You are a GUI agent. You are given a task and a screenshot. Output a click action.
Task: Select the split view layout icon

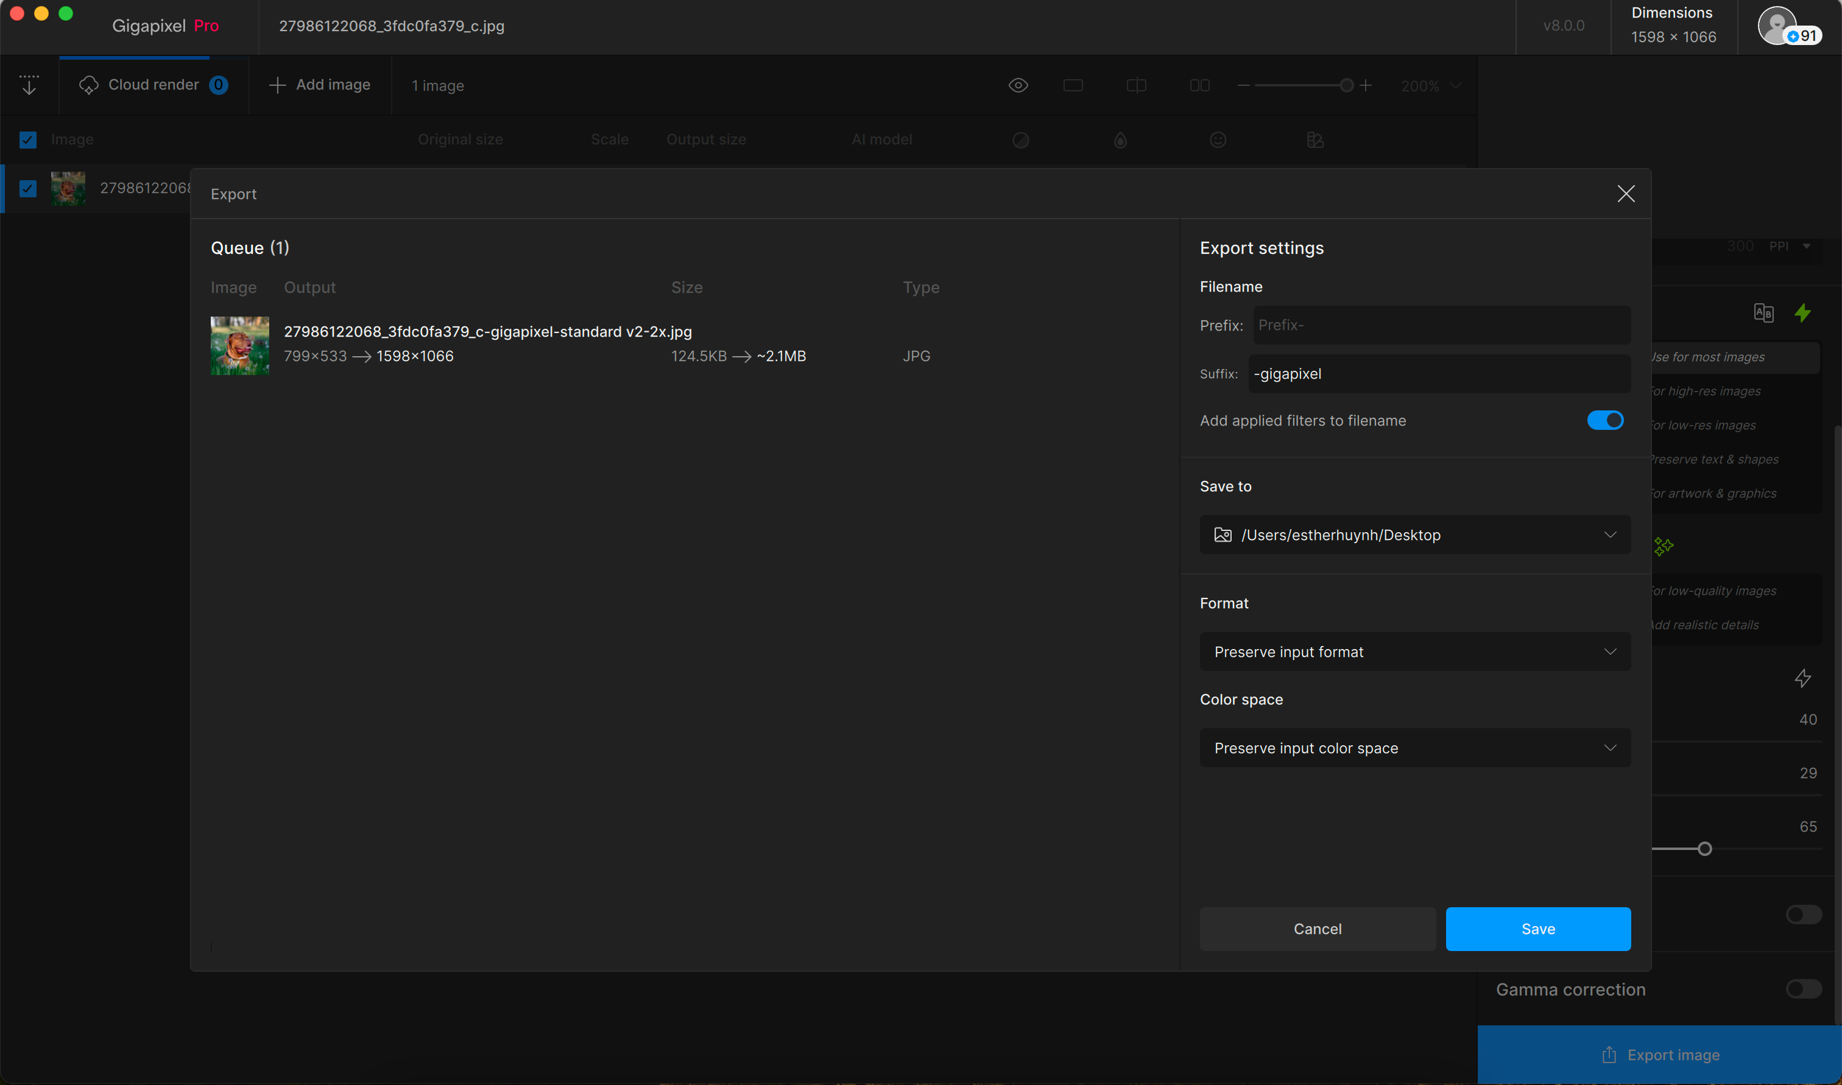[x=1137, y=85]
